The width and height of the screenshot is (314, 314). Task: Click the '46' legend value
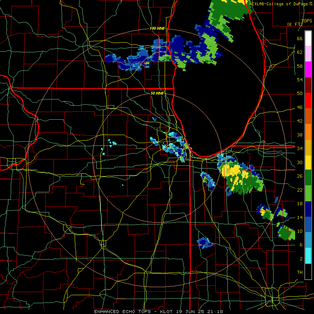300,107
